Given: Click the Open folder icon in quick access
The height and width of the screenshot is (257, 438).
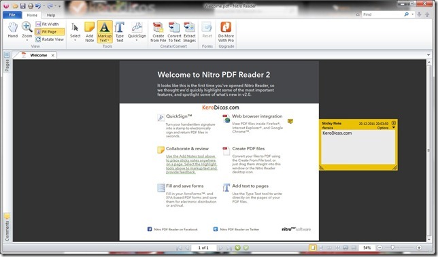Looking at the screenshot, I should pos(15,6).
